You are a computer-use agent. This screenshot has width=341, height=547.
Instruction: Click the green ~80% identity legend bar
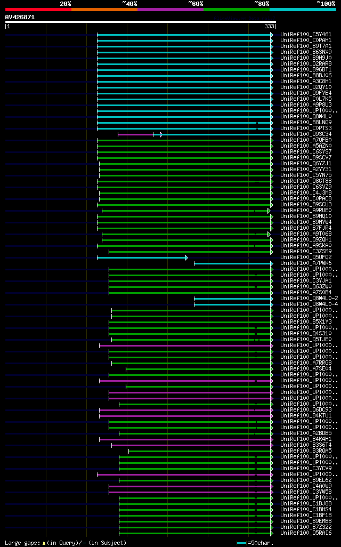[x=237, y=10]
